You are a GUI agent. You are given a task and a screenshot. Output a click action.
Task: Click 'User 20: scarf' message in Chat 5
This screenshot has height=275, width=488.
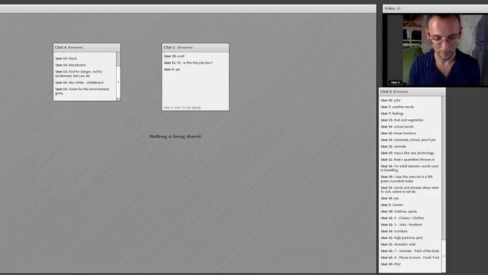(x=175, y=56)
